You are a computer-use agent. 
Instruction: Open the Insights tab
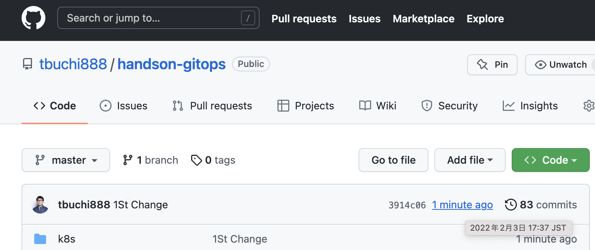(530, 106)
